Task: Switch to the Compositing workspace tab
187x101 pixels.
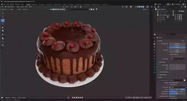Action: pos(86,5)
